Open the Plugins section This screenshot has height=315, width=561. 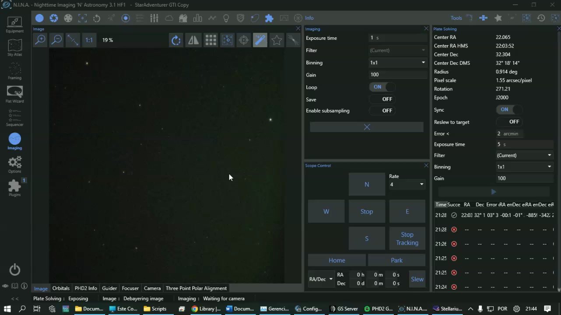click(x=14, y=188)
